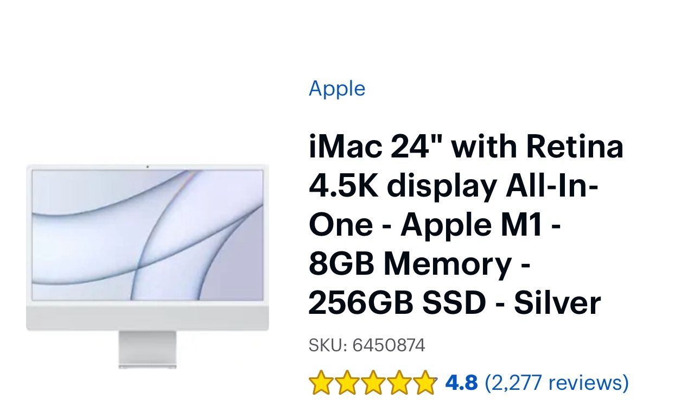The height and width of the screenshot is (417, 700).
Task: Click the word "Silver" in title
Action: [558, 304]
